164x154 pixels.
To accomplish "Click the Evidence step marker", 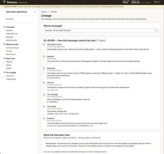I will tap(44, 119).
